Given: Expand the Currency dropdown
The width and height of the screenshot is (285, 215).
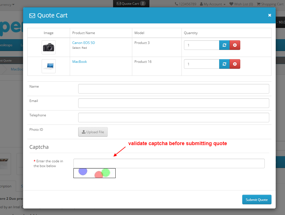Looking at the screenshot, I should [x=7, y=5].
